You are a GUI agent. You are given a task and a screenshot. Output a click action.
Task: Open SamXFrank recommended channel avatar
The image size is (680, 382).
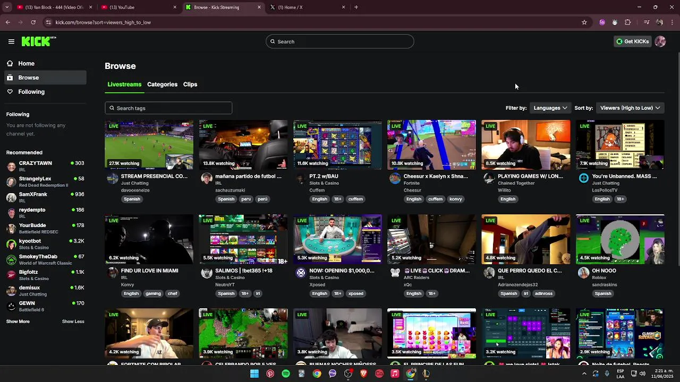[x=11, y=197]
